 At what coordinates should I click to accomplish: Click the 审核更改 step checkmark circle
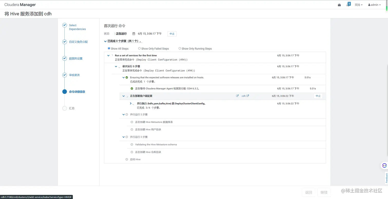(x=65, y=75)
